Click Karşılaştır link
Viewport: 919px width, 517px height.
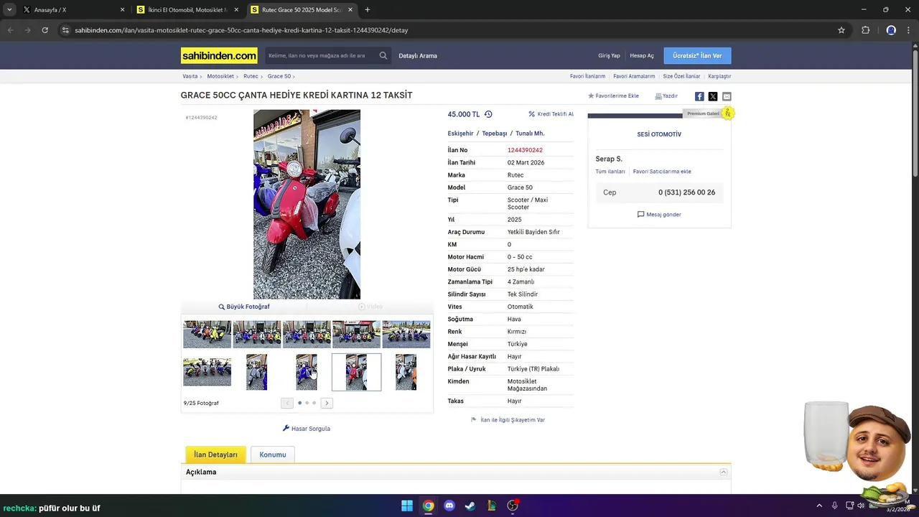coord(719,76)
